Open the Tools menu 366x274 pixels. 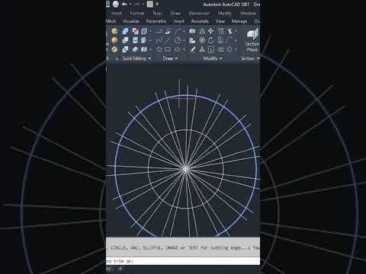(x=157, y=13)
